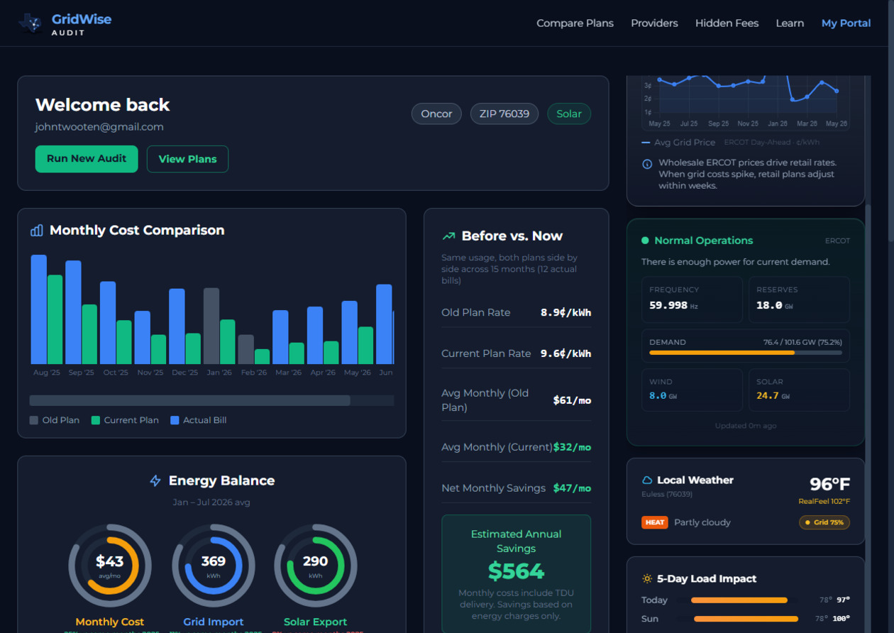Click the Local Weather cloud icon
Image resolution: width=894 pixels, height=633 pixels.
[x=647, y=480]
